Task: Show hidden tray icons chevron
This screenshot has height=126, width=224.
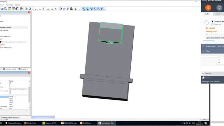Action: pyautogui.click(x=182, y=123)
